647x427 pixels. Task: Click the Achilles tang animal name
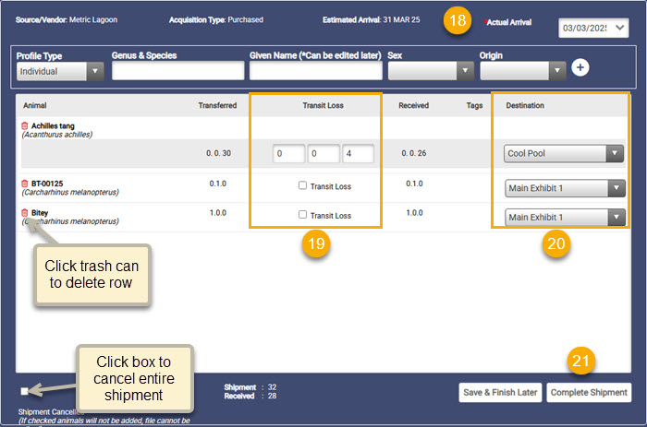[53, 126]
